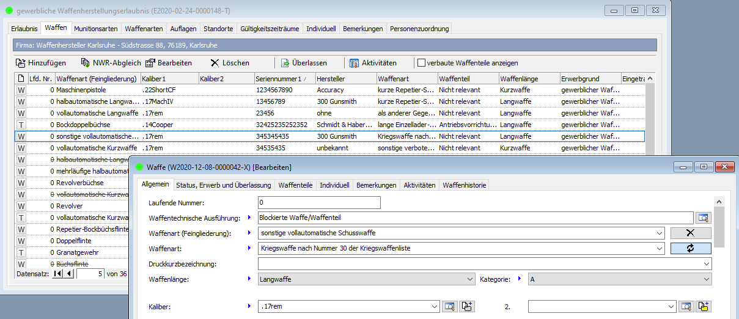Open lookup search for Waffentechnische Ausführung
739x319 pixels.
click(x=702, y=218)
